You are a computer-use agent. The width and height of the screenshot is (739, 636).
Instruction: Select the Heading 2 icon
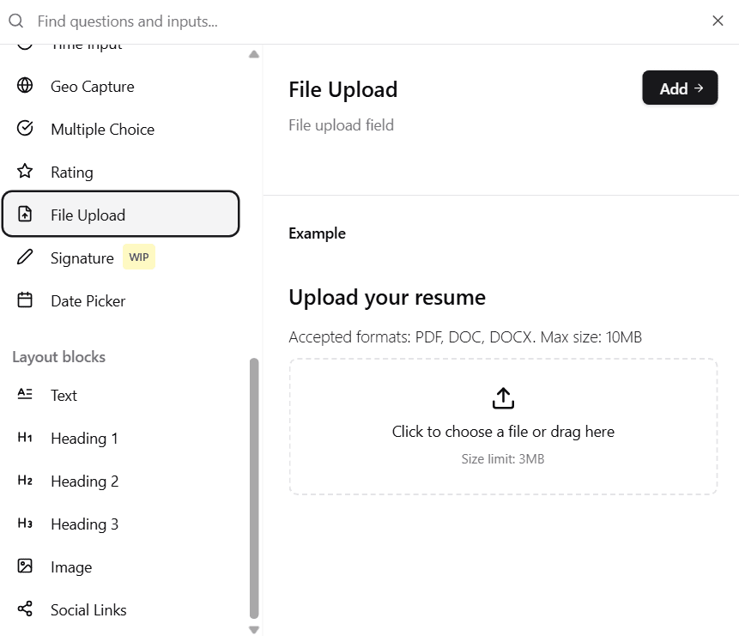click(x=24, y=481)
